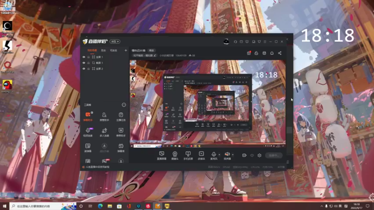Toggle the lock on source 截屏 1
Viewport: 374px width, 210px height.
(x=88, y=63)
